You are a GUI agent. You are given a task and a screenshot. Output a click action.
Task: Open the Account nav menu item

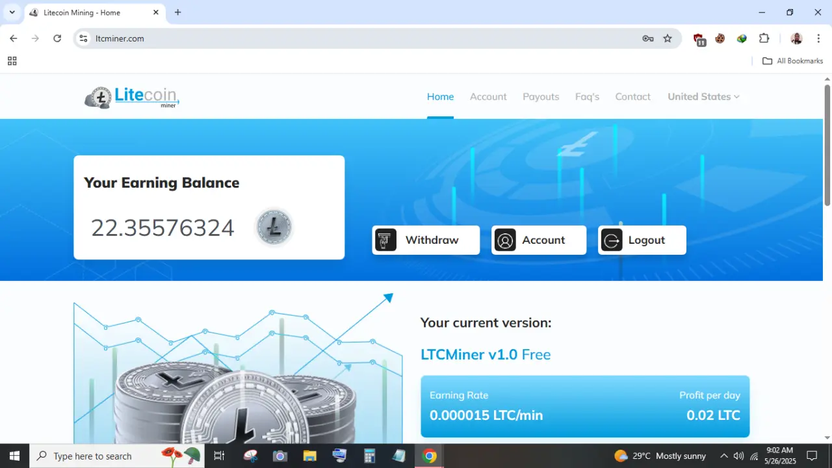[488, 97]
